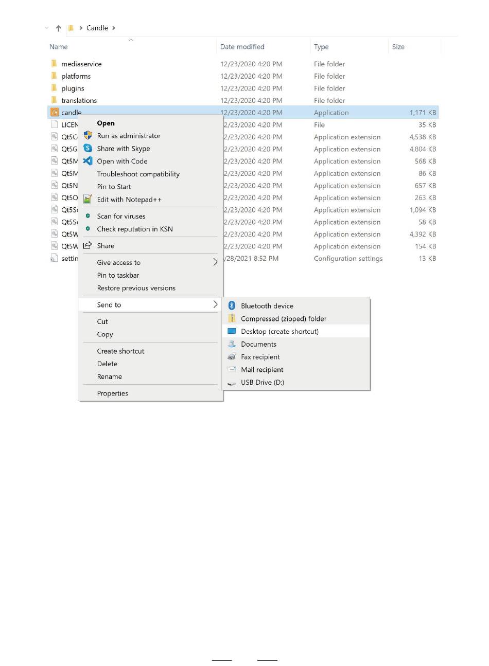Click the 1,171 KB size cell
The height and width of the screenshot is (666, 489).
point(423,113)
